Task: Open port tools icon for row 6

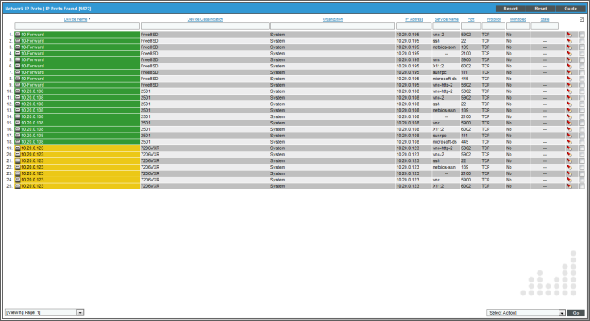Action: [569, 66]
